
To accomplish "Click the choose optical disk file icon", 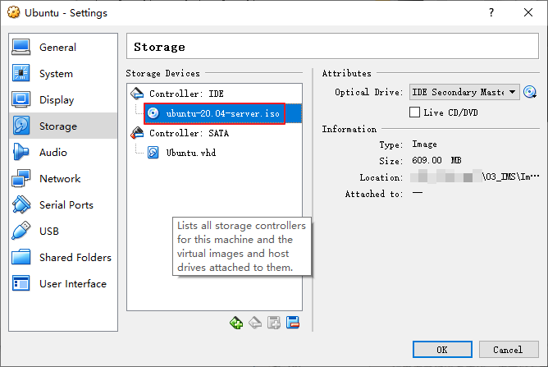I will pyautogui.click(x=530, y=92).
